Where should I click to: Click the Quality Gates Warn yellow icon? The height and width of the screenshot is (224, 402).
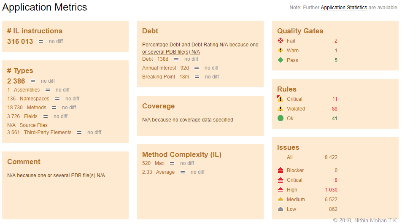(x=281, y=51)
